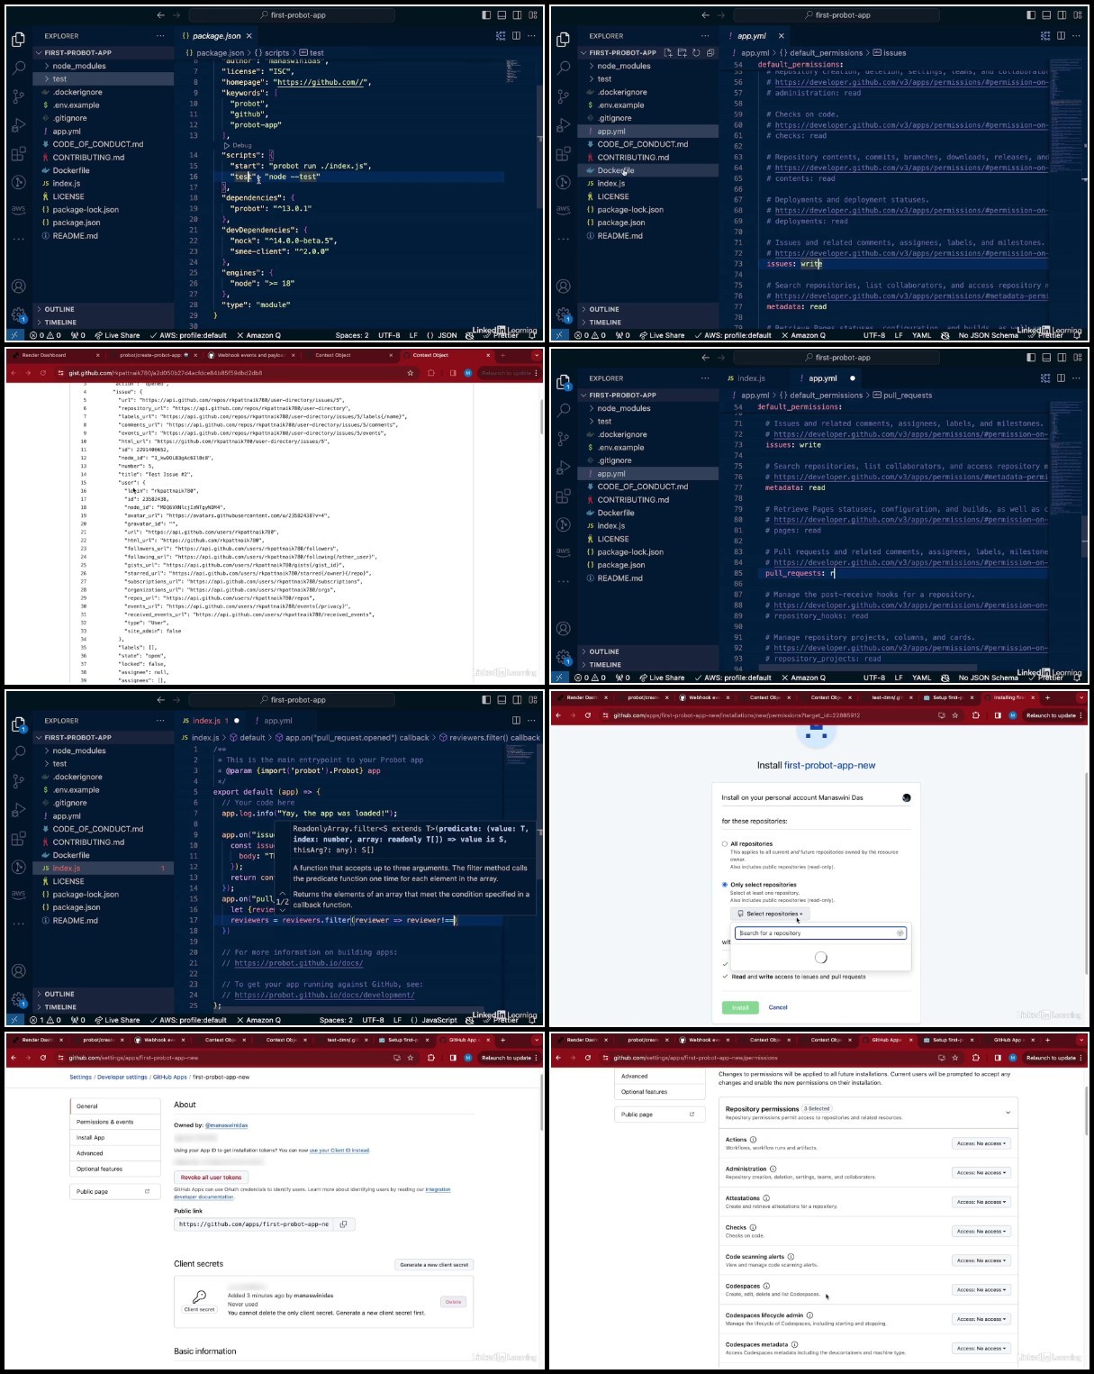Split the package.json editor to the right
Image resolution: width=1094 pixels, height=1374 pixels.
(x=516, y=36)
